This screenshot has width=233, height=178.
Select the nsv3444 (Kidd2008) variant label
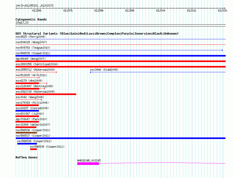pyautogui.click(x=104, y=70)
